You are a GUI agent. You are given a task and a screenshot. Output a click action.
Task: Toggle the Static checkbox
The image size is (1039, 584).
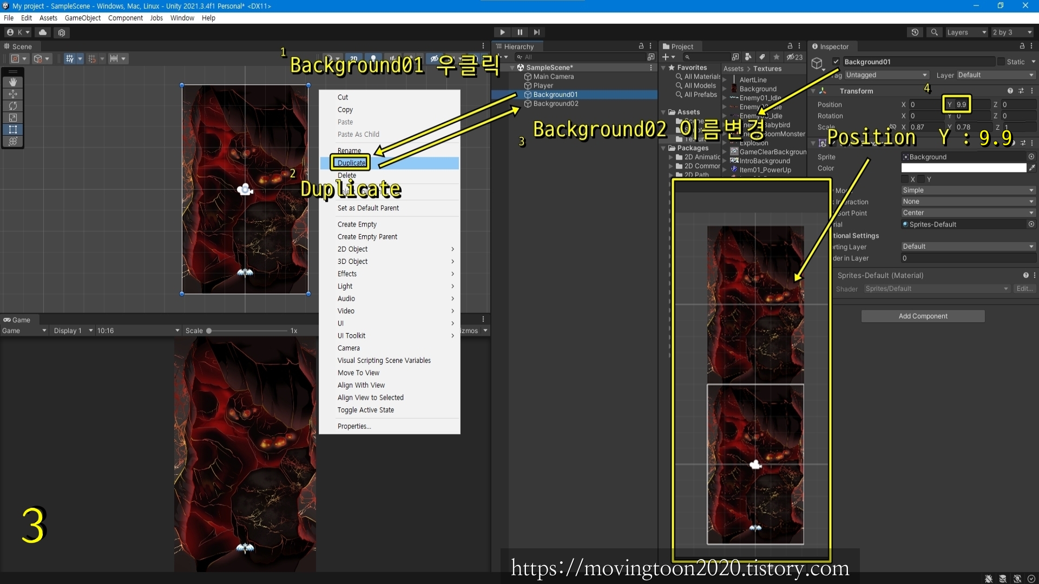[x=1001, y=62]
